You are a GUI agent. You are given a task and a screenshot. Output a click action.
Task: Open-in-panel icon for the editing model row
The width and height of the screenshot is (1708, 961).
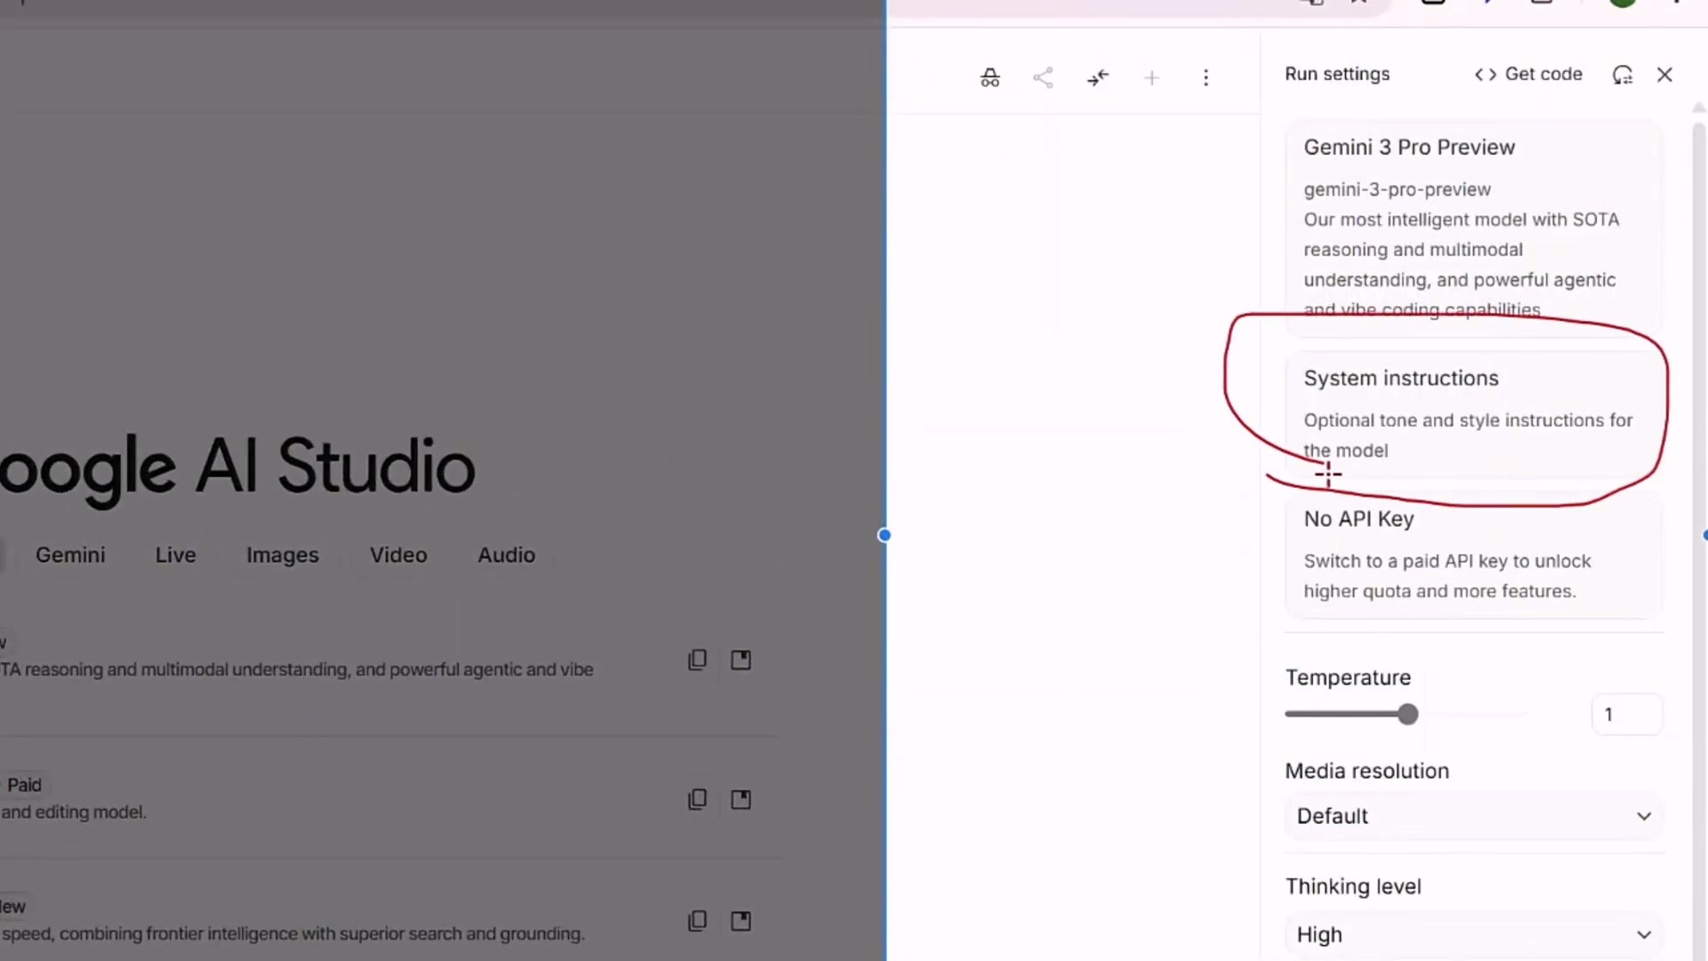coord(741,799)
